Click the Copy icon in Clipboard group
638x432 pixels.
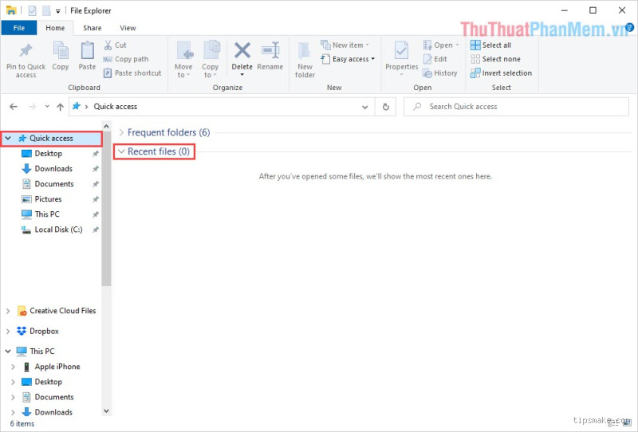61,51
